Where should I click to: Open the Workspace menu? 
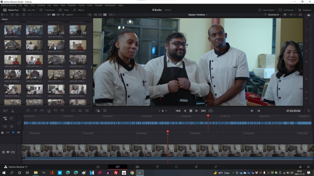tap(110, 5)
